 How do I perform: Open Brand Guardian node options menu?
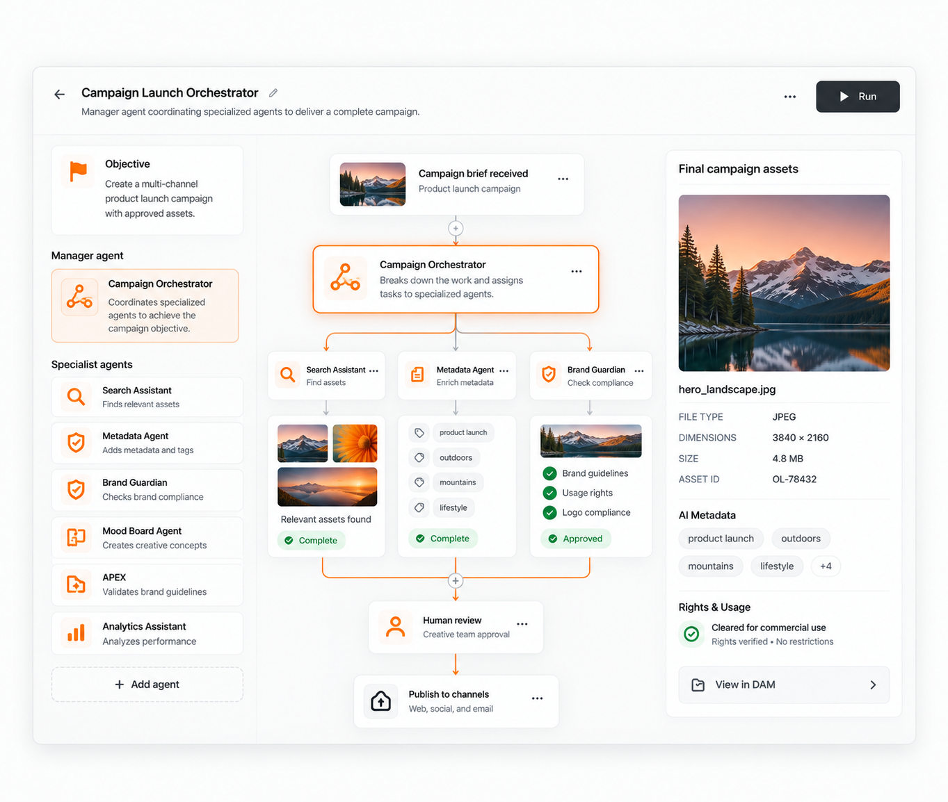click(x=639, y=371)
